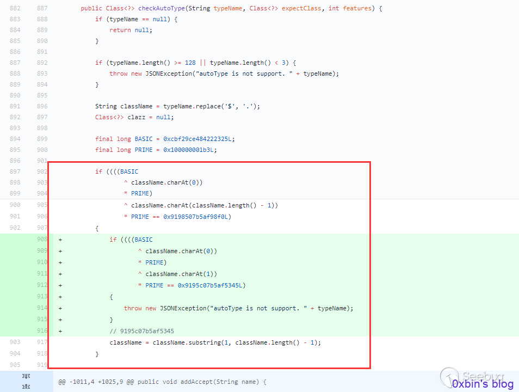Click 'String className = typeName.replace' line

(177, 106)
